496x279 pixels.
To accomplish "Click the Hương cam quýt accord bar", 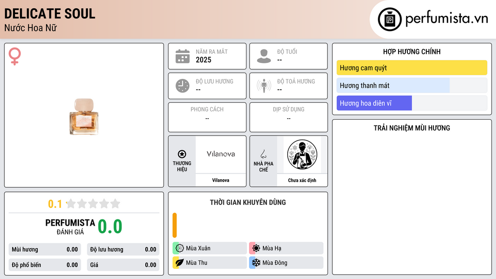I will [x=412, y=68].
